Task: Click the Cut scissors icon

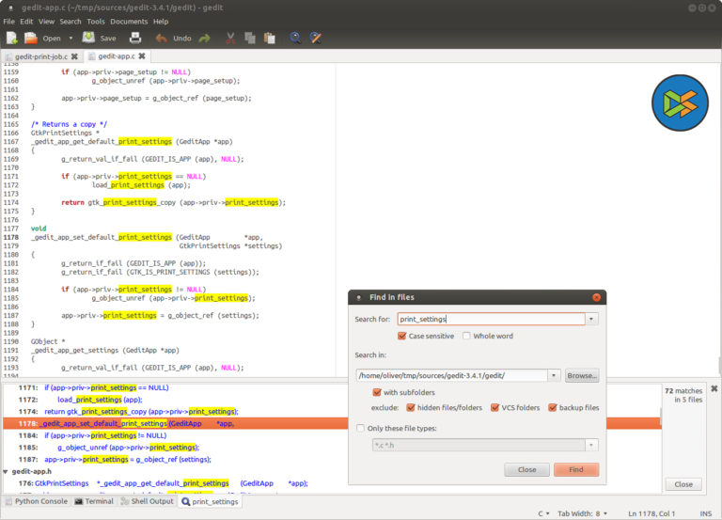Action: point(230,39)
